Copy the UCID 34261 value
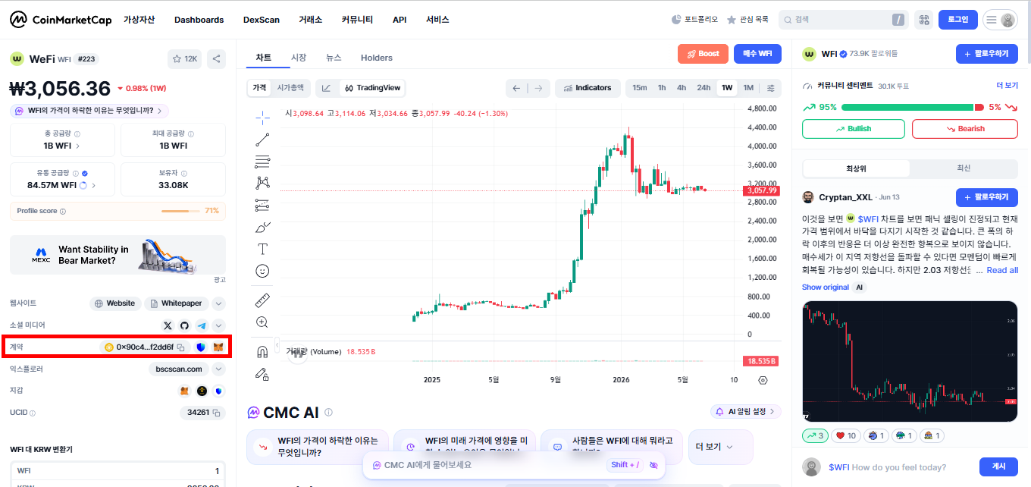 216,413
